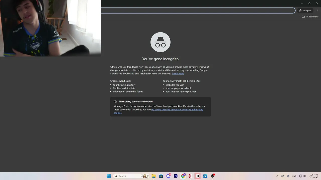The width and height of the screenshot is (321, 180).
Task: Click the "Chrome won't save:" label
Action: click(120, 81)
